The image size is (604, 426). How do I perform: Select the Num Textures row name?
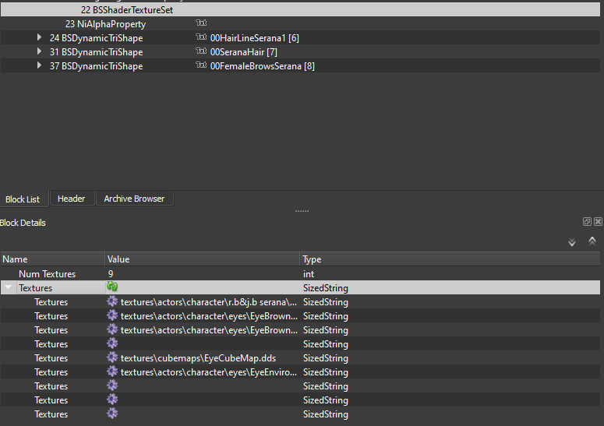[48, 274]
